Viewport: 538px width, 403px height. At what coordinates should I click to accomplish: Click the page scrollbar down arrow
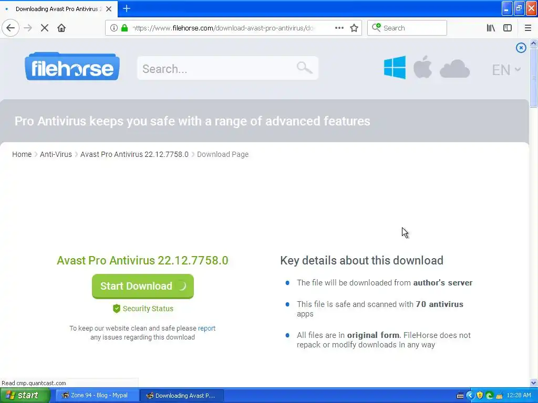533,383
